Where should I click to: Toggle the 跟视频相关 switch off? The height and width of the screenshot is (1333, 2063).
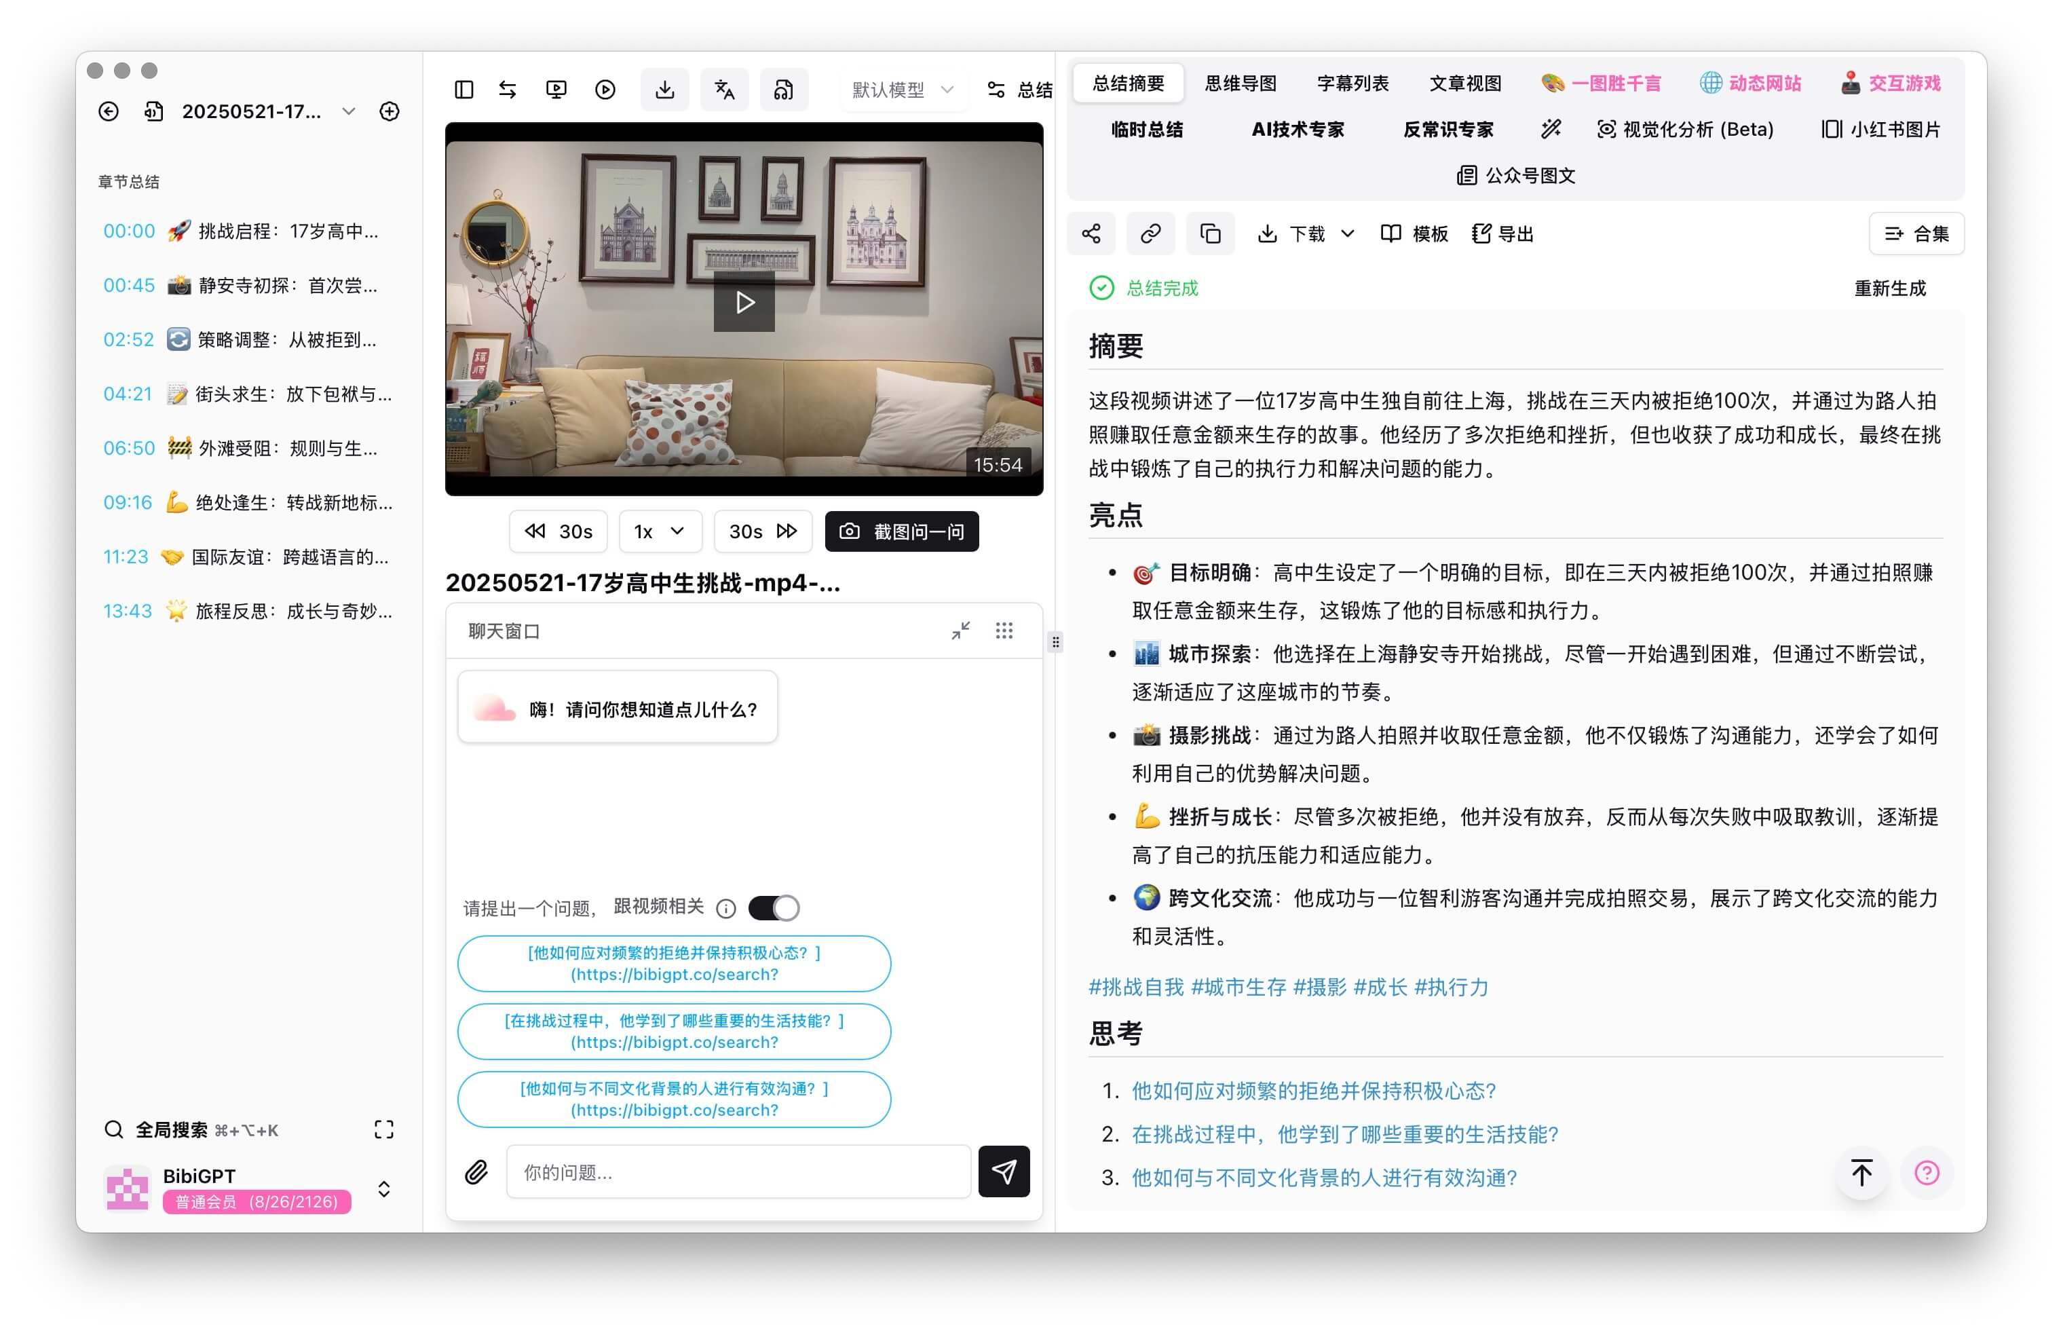[x=773, y=908]
